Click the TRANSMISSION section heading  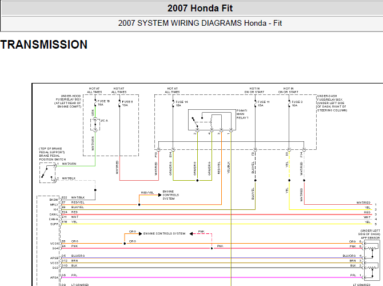coord(43,45)
